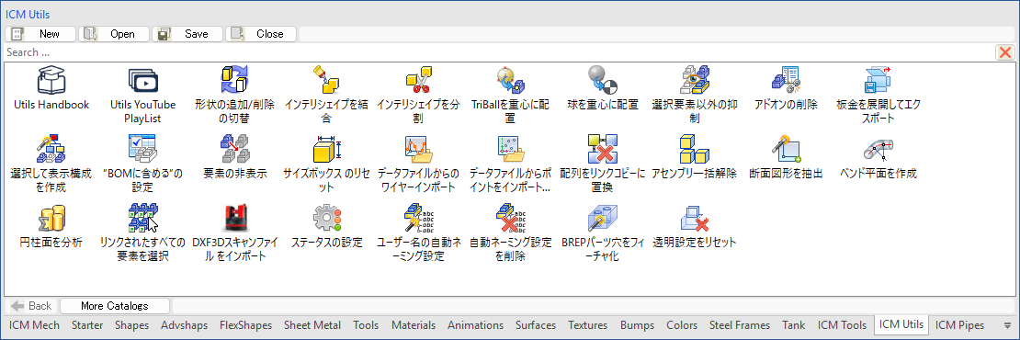Image resolution: width=1020 pixels, height=340 pixels.
Task: Click the New catalog button
Action: (x=40, y=34)
